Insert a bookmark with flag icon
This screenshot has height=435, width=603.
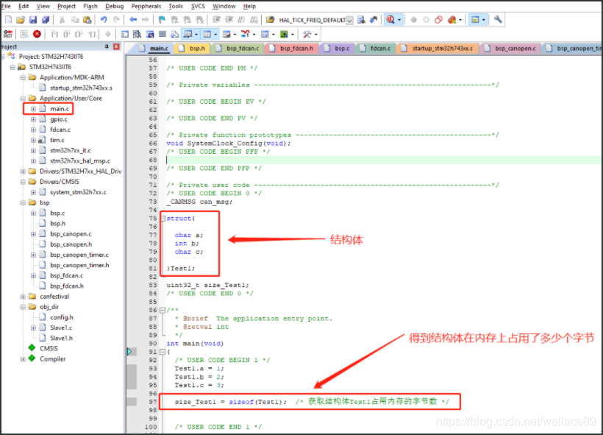point(162,20)
